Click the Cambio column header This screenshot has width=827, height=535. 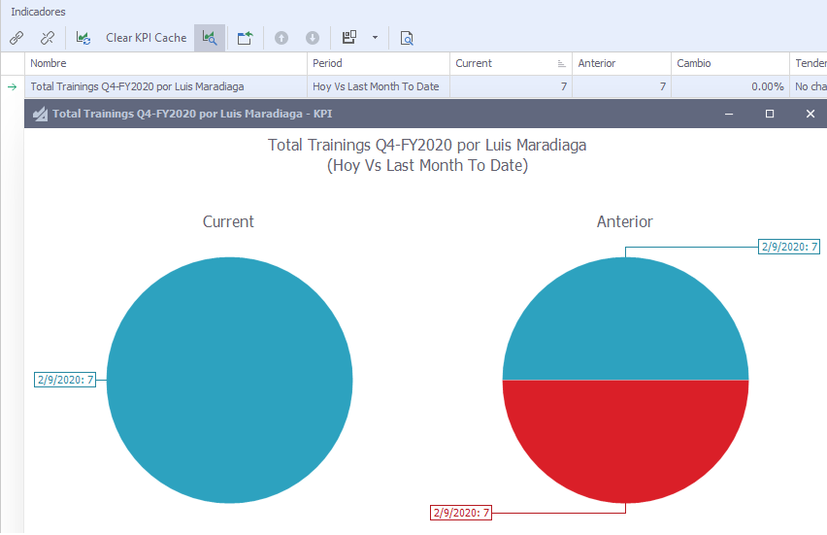pos(728,63)
